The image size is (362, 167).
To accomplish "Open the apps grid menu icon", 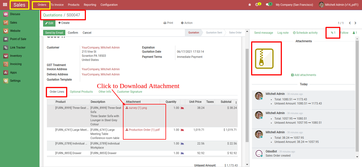I will [4, 4].
